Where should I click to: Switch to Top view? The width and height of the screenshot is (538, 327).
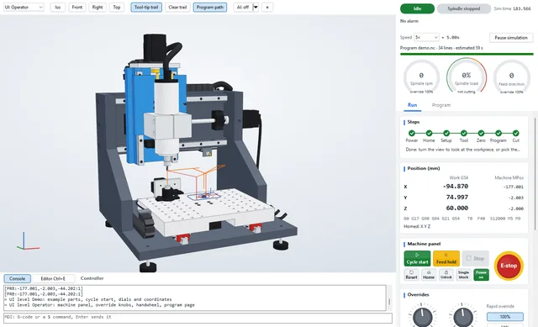point(117,8)
